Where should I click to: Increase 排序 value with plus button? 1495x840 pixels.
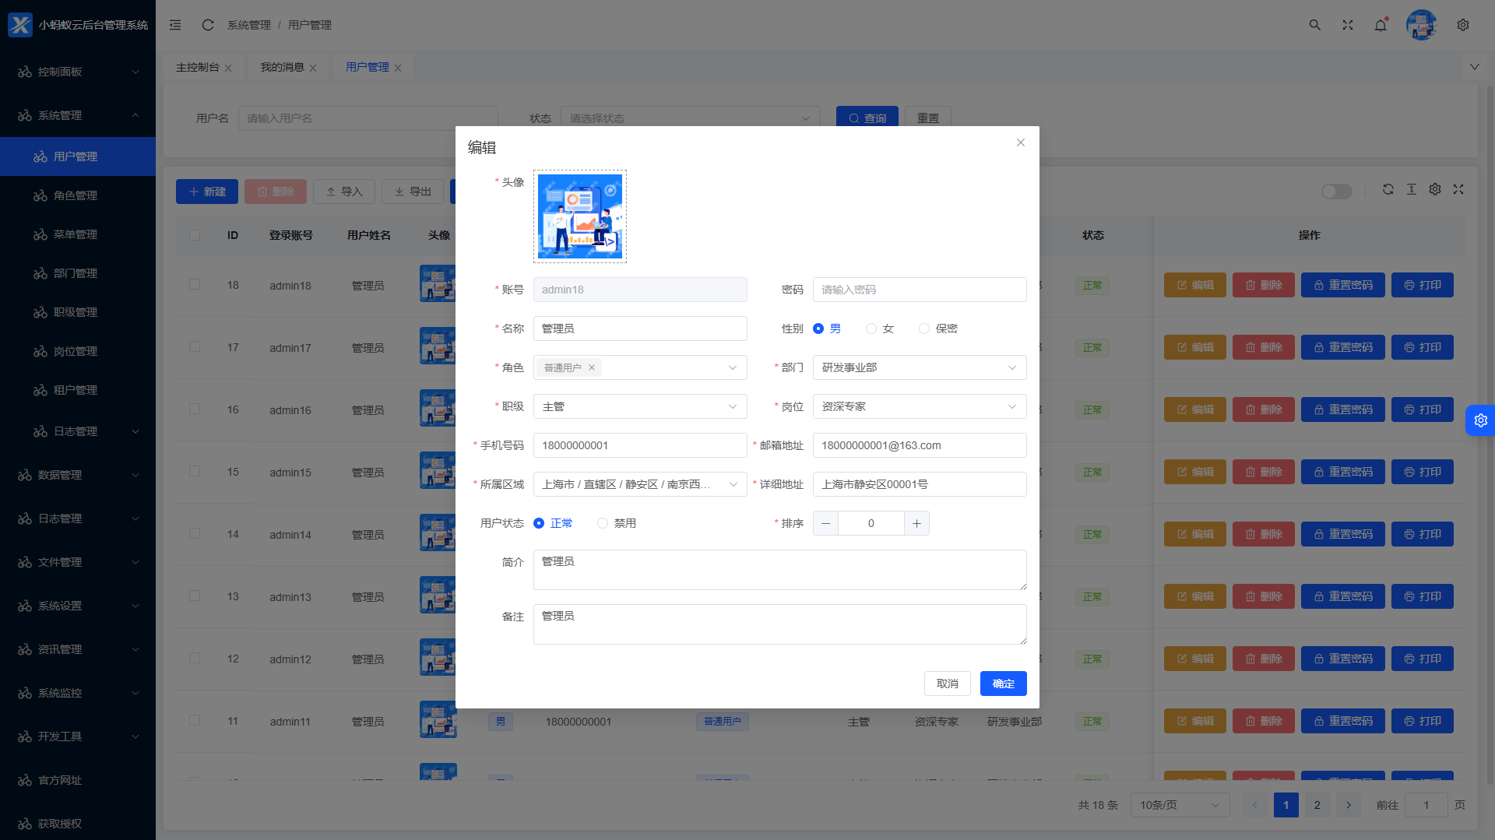(x=916, y=523)
